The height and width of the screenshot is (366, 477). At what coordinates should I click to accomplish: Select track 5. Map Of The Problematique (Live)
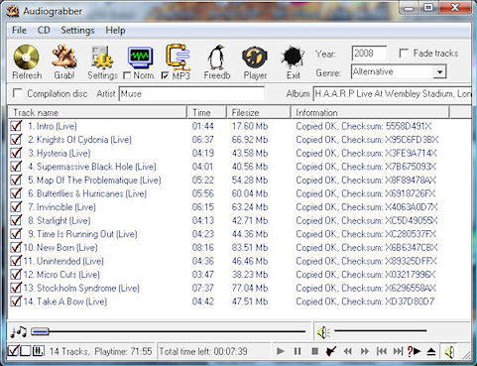94,180
